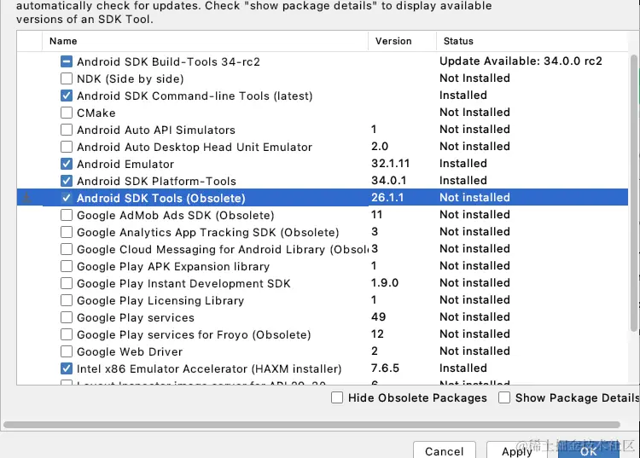Click the warning icon beside Android SDK Tools
This screenshot has height=458, width=640.
coord(27,198)
